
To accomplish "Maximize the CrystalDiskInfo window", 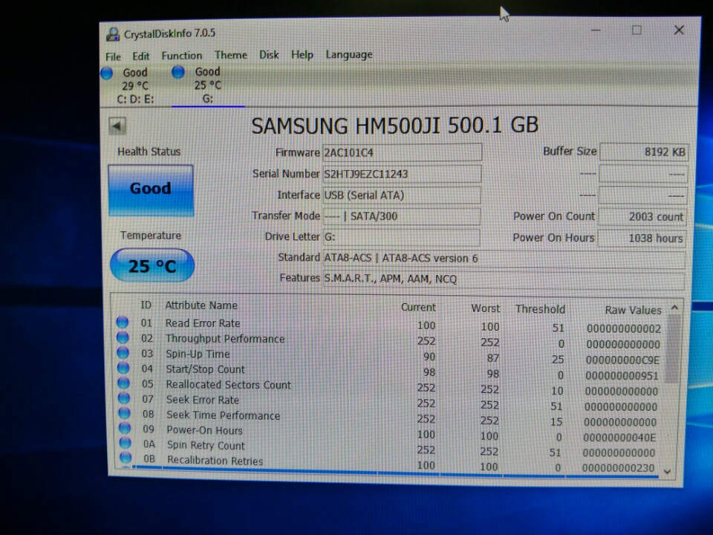I will pos(637,30).
